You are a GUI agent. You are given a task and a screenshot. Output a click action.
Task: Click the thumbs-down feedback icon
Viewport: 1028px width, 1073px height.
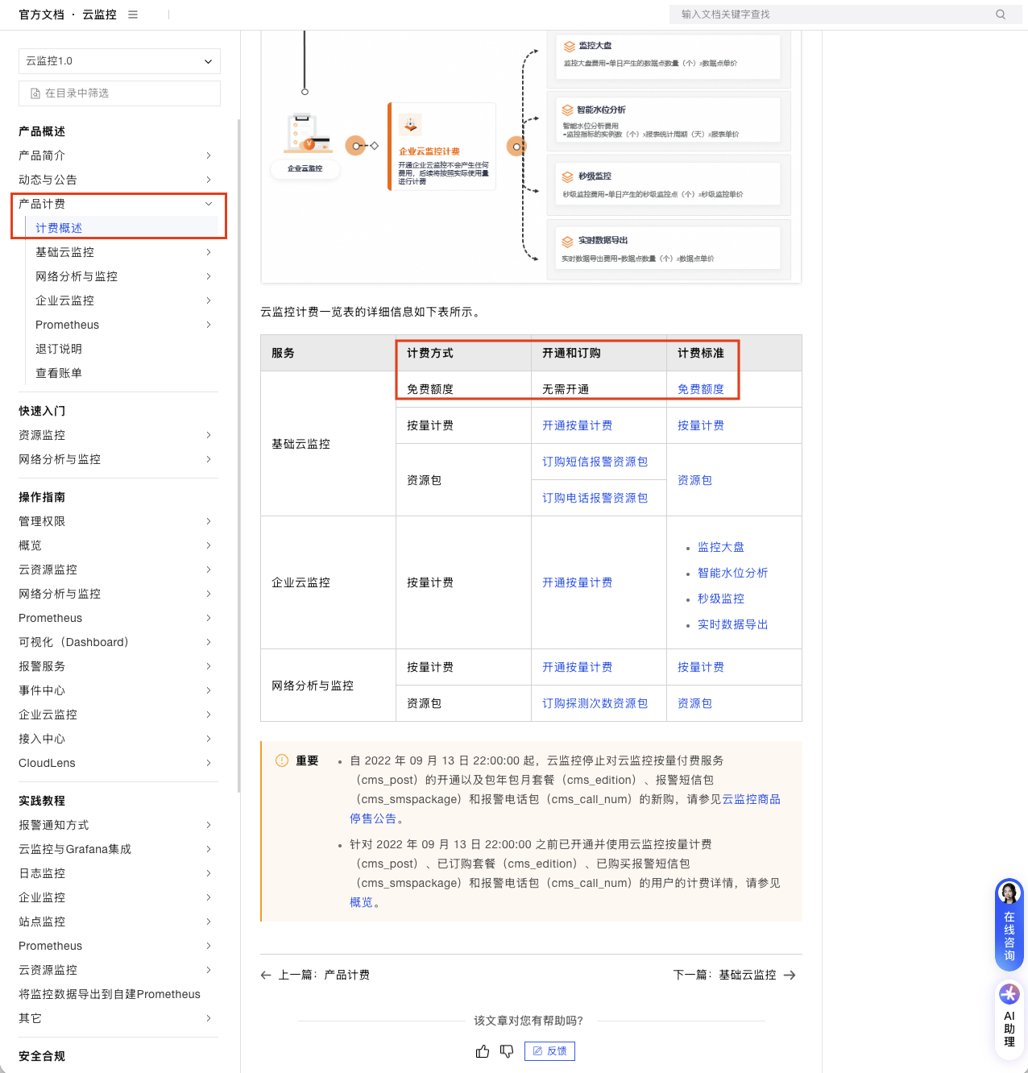[507, 1051]
